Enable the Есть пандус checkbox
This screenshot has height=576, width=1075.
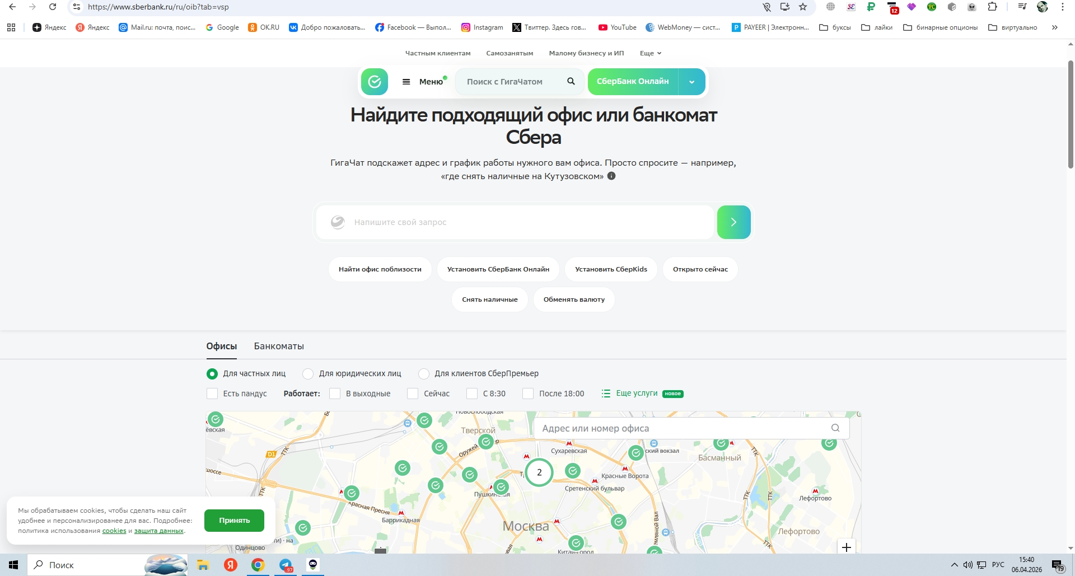click(212, 394)
